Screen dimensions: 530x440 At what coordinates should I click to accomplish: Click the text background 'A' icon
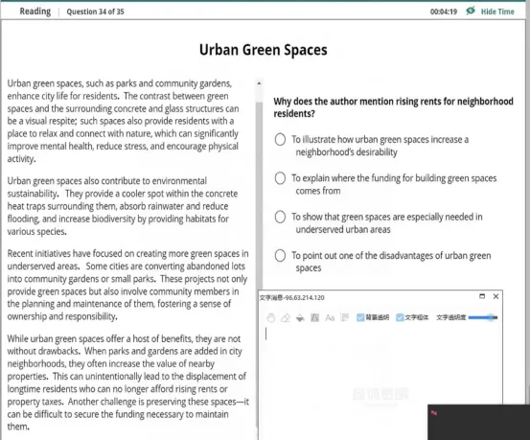click(314, 317)
